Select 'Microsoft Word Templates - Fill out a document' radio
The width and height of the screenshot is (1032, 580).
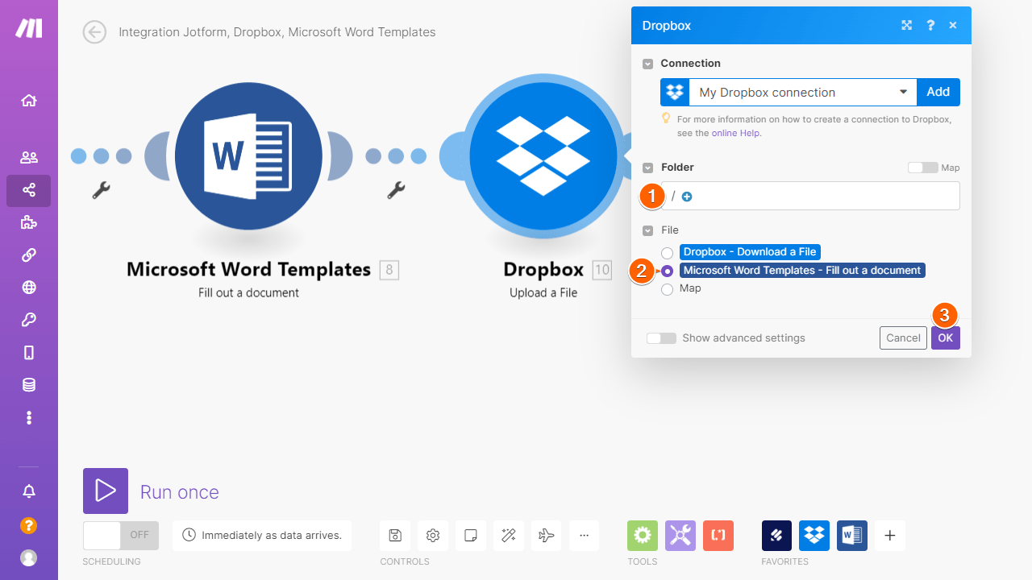[667, 271]
